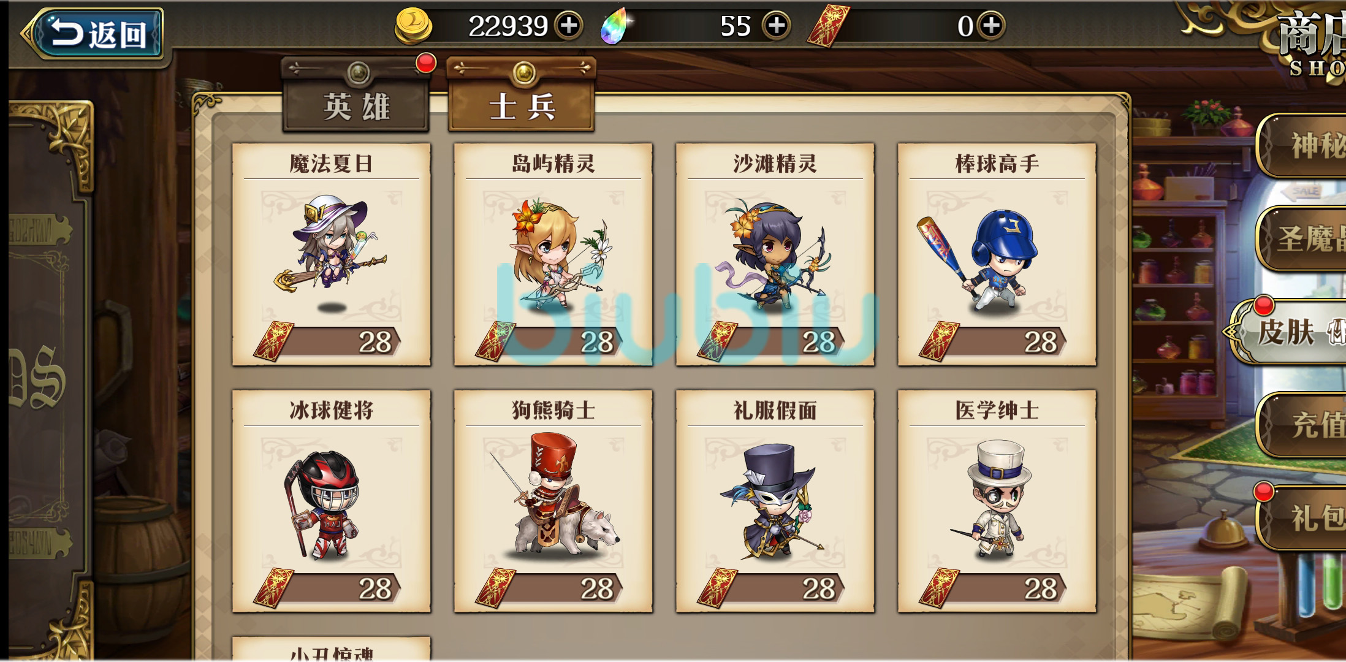Viewport: 1346px width, 662px height.
Task: Pick the 医学绅士 skin card
Action: pos(997,501)
